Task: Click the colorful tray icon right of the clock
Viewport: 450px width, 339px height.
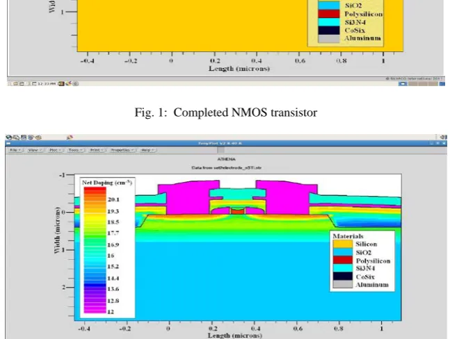Action: coord(68,83)
